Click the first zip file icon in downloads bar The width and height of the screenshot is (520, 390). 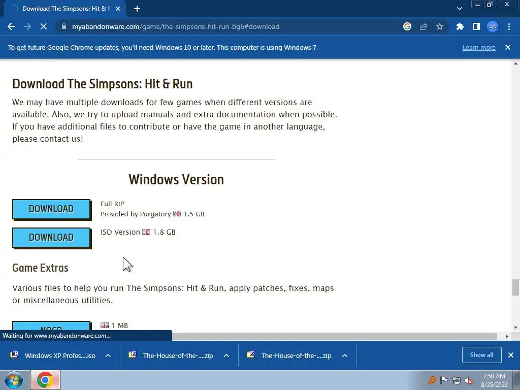click(133, 354)
